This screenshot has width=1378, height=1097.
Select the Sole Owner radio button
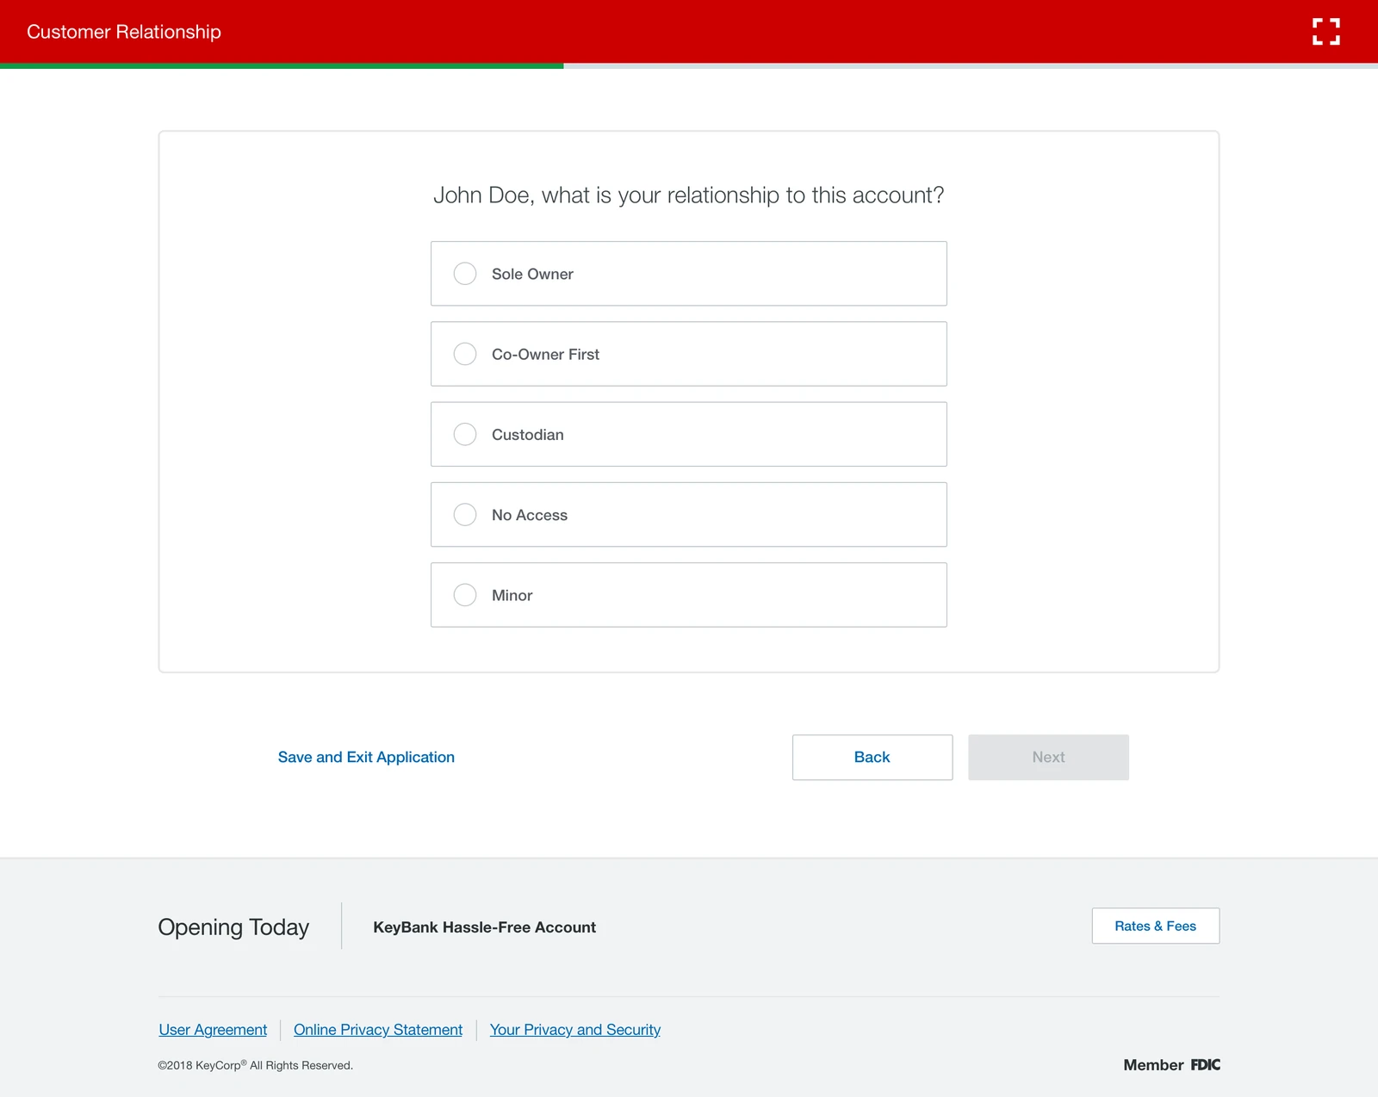(465, 274)
